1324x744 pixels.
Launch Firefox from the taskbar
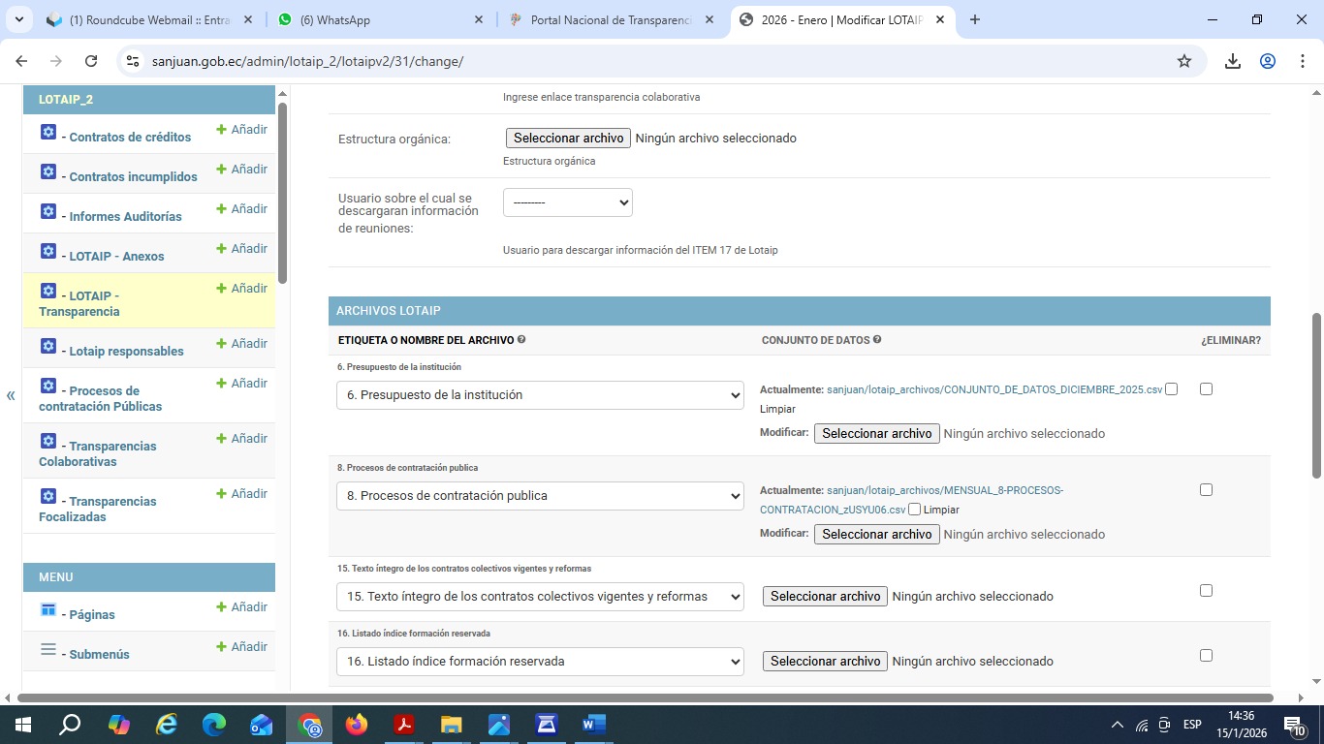coord(357,725)
